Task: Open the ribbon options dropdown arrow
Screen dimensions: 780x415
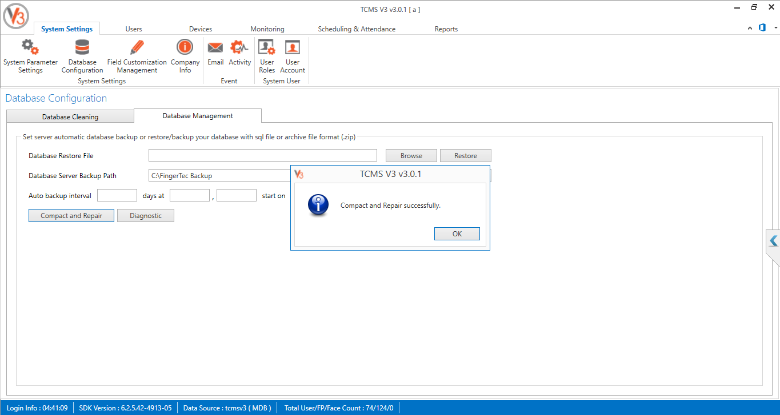Action: [775, 28]
